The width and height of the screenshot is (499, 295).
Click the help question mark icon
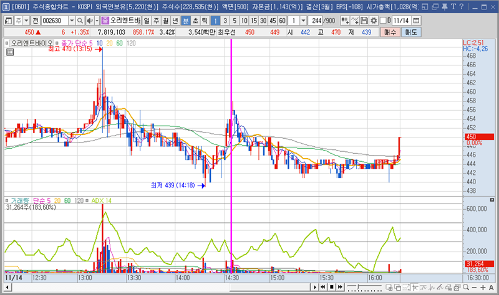click(461, 7)
